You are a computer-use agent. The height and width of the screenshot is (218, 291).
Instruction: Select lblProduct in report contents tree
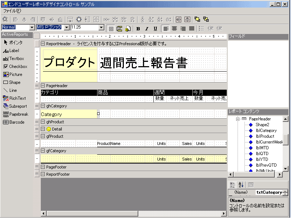coord(265,136)
